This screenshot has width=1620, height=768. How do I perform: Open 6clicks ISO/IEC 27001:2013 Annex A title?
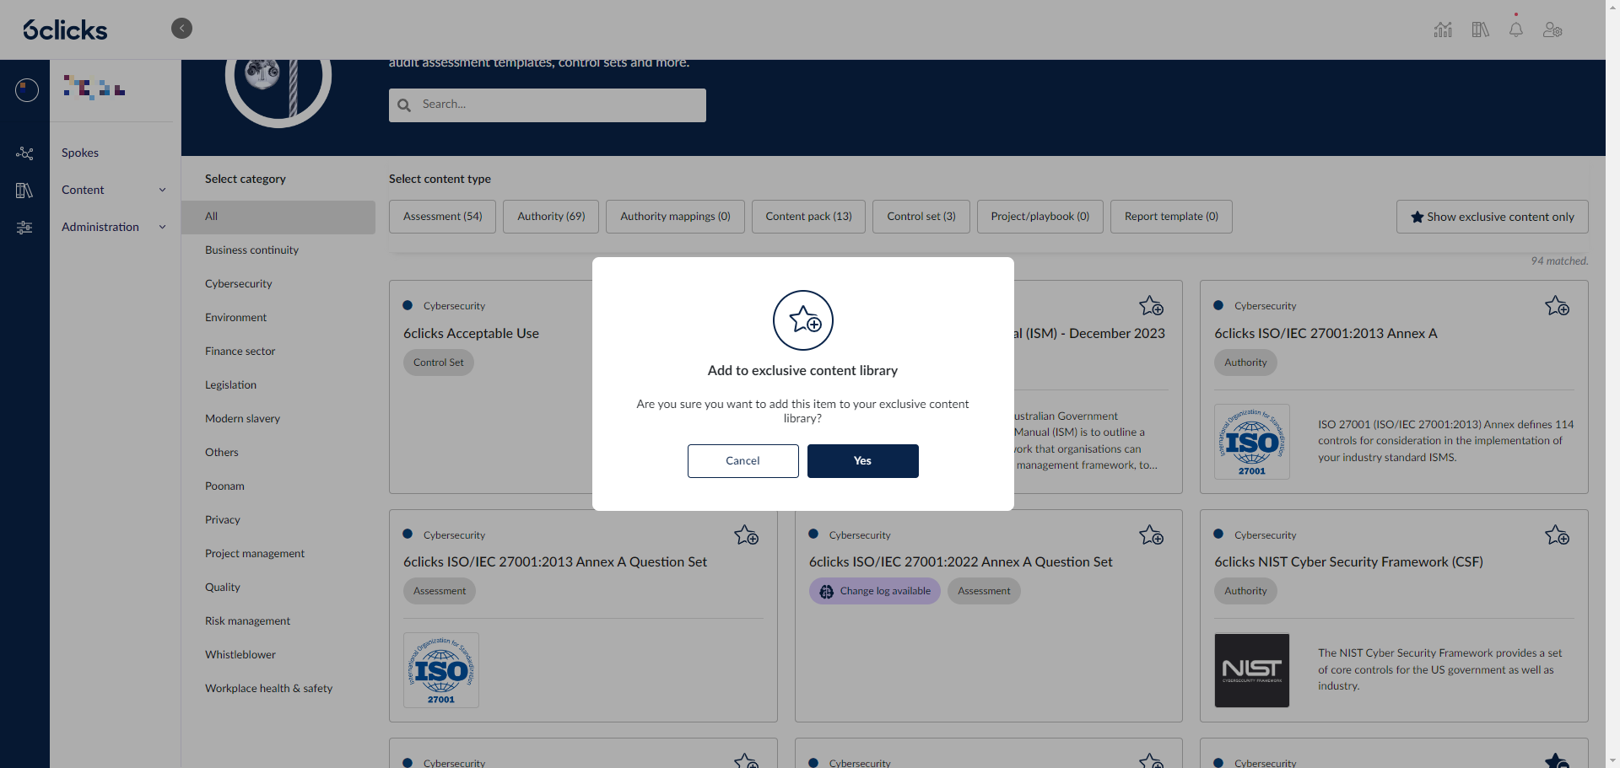click(1326, 334)
